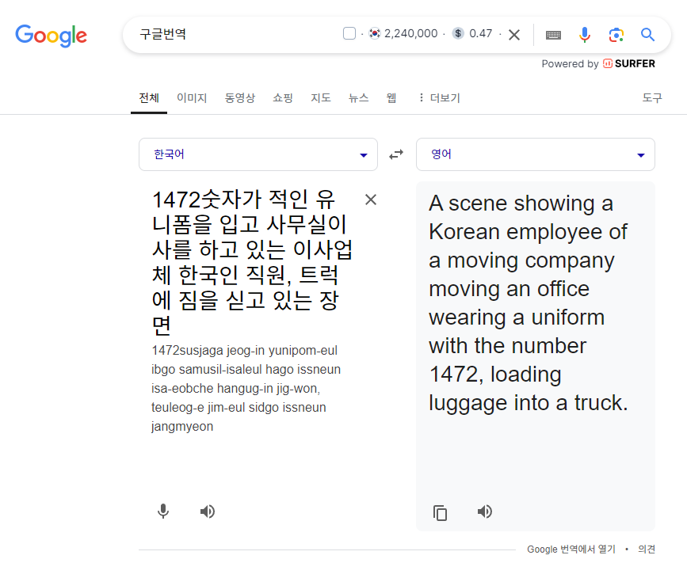Listen to the Korean source text
Image resolution: width=687 pixels, height=578 pixels.
point(208,511)
